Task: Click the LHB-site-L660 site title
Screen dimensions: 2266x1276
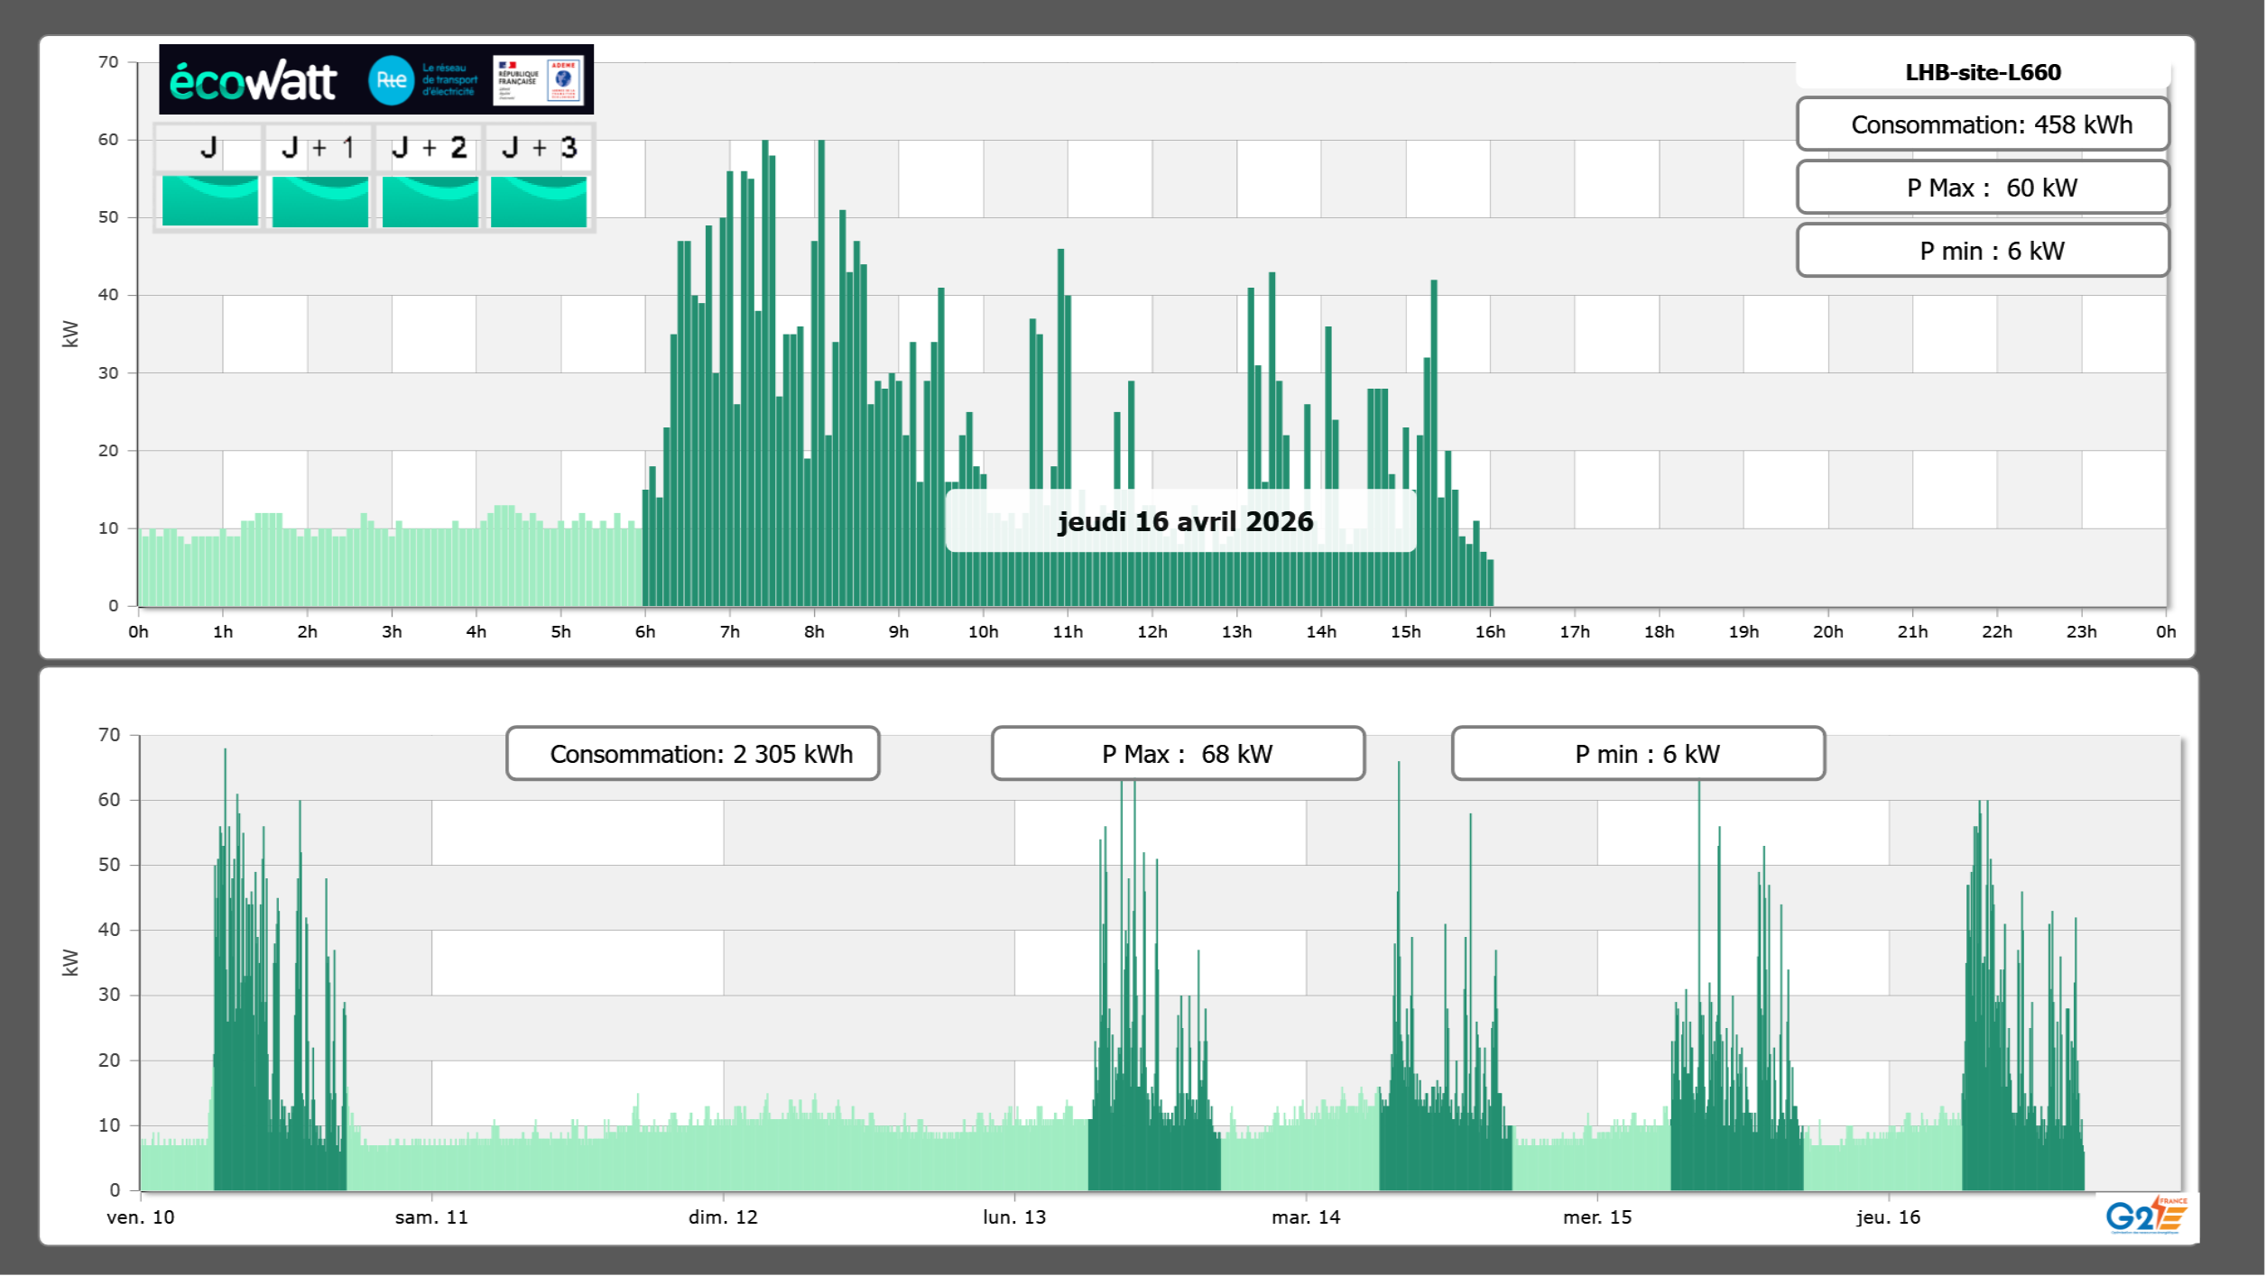Action: (1983, 72)
